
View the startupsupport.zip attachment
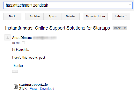point(33,89)
